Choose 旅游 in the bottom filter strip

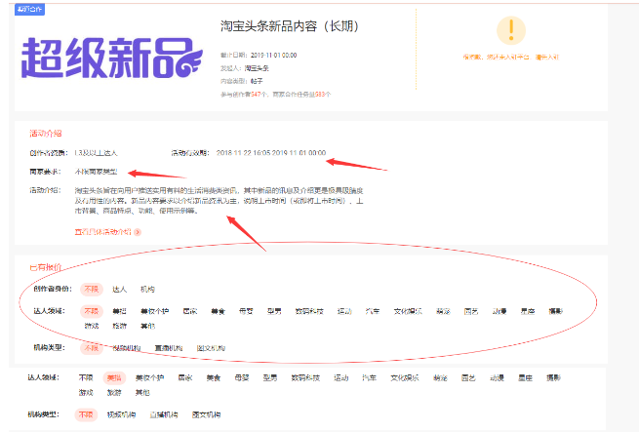114,392
